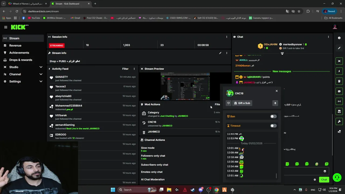The image size is (345, 194).
Task: Open the Activity Feed Filter dropdown
Action: click(x=125, y=69)
